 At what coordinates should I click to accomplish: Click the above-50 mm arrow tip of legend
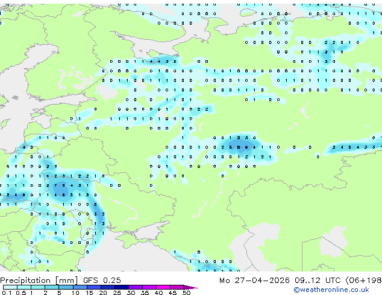pyautogui.click(x=191, y=287)
